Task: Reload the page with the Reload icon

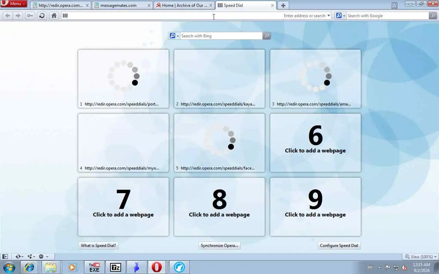Action: tap(42, 16)
